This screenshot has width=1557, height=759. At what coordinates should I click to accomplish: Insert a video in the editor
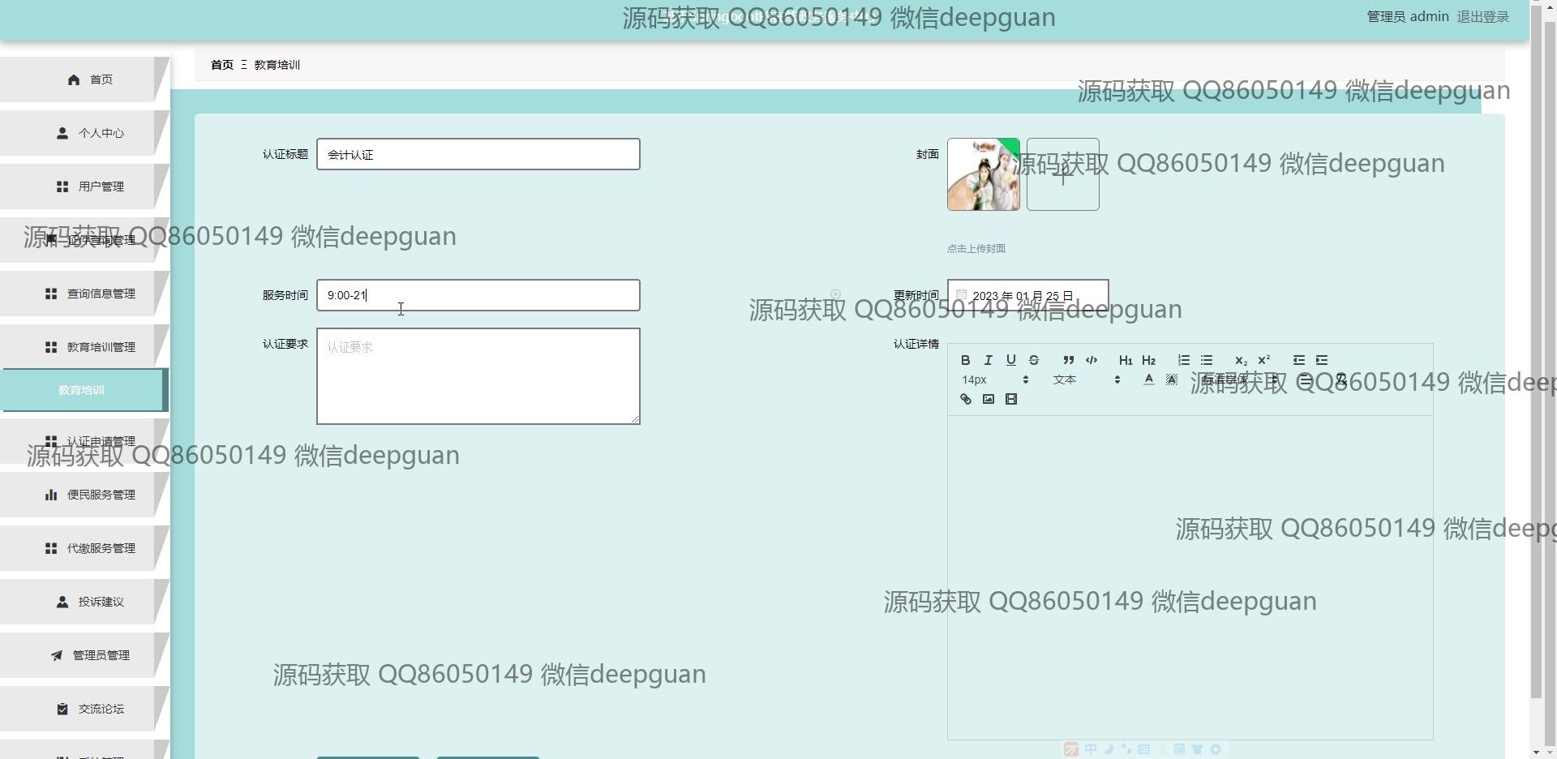1010,399
